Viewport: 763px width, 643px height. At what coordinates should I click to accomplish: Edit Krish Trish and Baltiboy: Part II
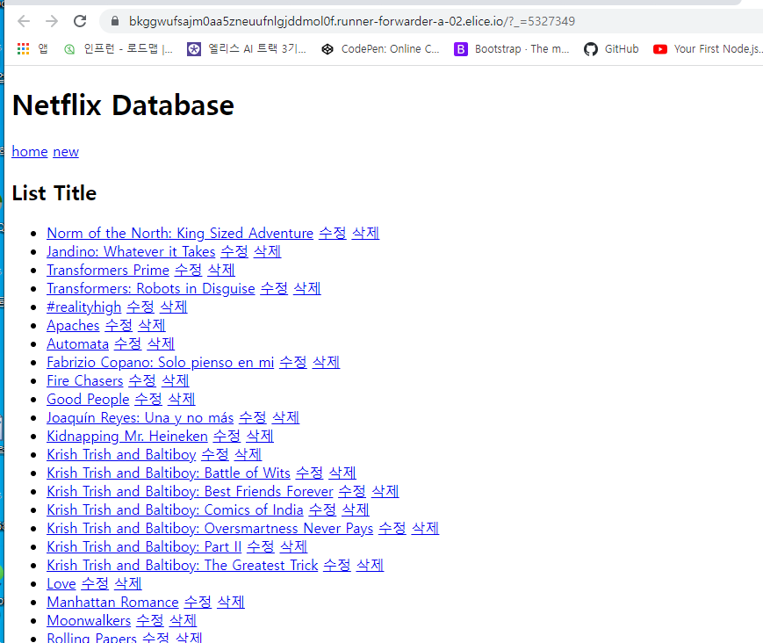pyautogui.click(x=261, y=547)
